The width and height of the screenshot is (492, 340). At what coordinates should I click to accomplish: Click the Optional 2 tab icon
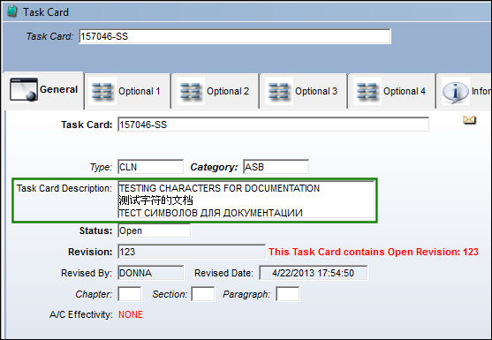point(191,91)
